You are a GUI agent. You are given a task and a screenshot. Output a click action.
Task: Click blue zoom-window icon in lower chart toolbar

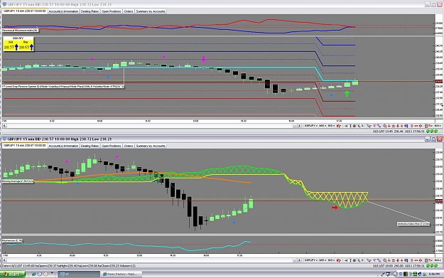(406, 260)
